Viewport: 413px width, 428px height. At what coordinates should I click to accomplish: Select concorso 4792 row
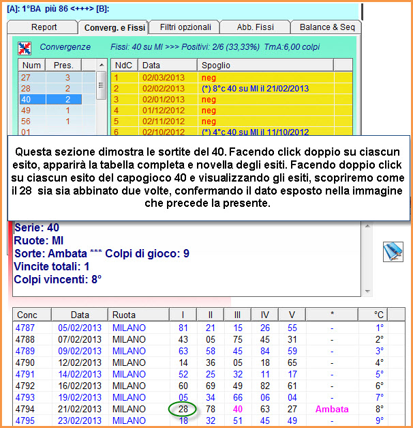209,386
